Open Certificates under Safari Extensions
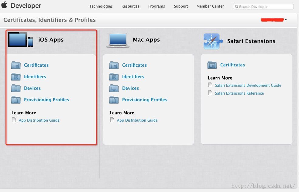Viewport: 299px width, 192px height. coord(233,65)
